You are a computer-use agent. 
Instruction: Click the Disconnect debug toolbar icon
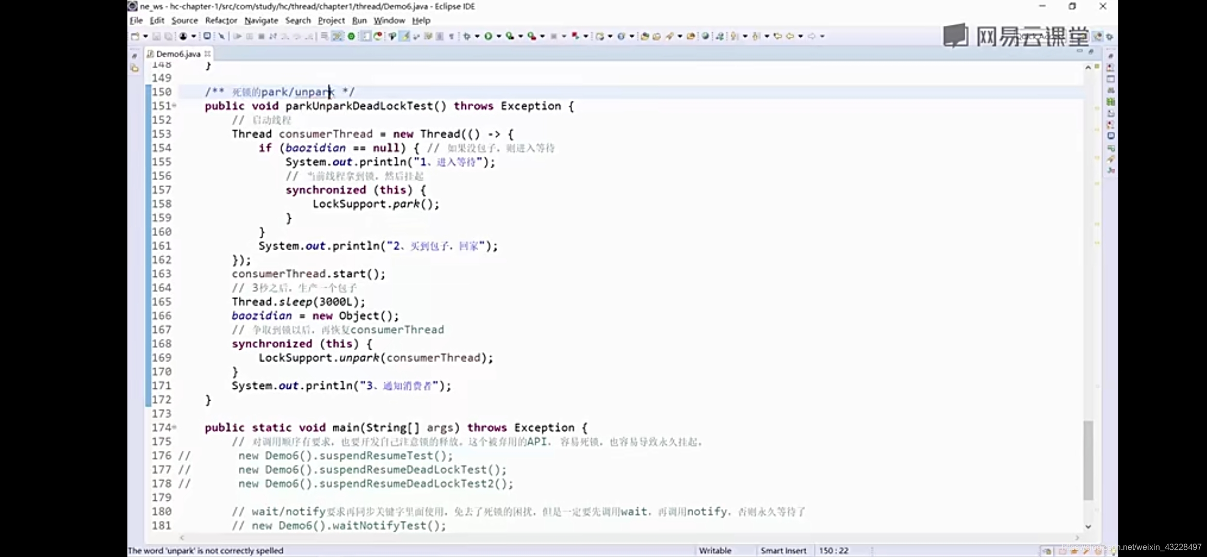point(273,36)
